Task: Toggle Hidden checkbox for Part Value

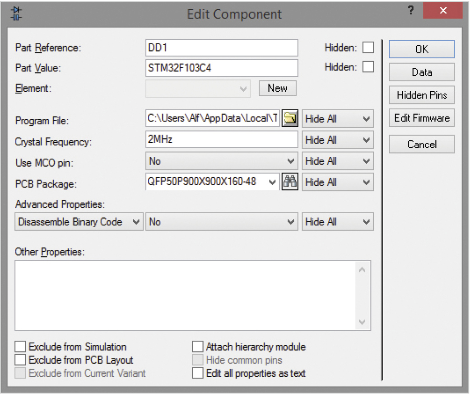Action: 368,67
